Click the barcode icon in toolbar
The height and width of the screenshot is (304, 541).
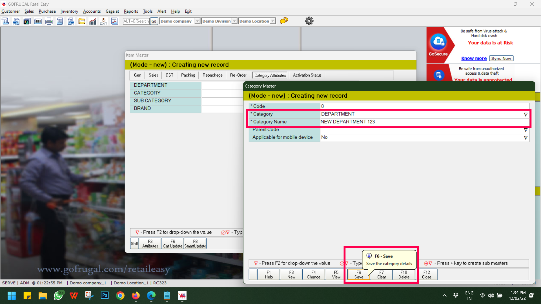(38, 21)
